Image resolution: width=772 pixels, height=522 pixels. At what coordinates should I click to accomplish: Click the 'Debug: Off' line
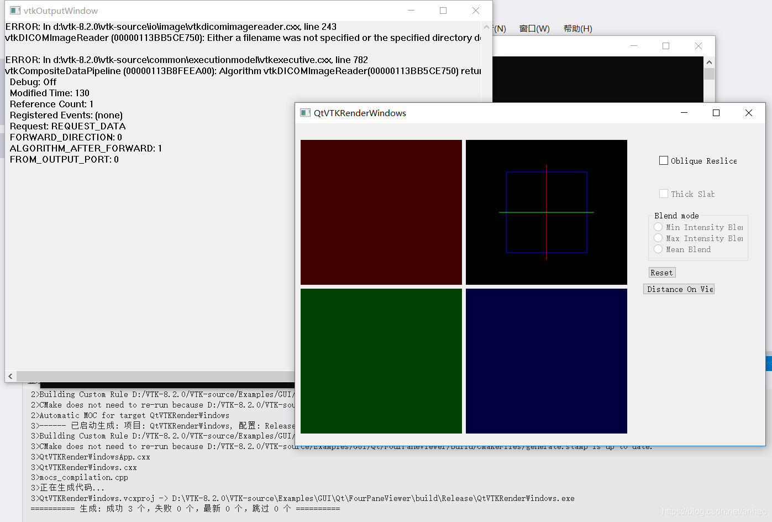tap(33, 82)
